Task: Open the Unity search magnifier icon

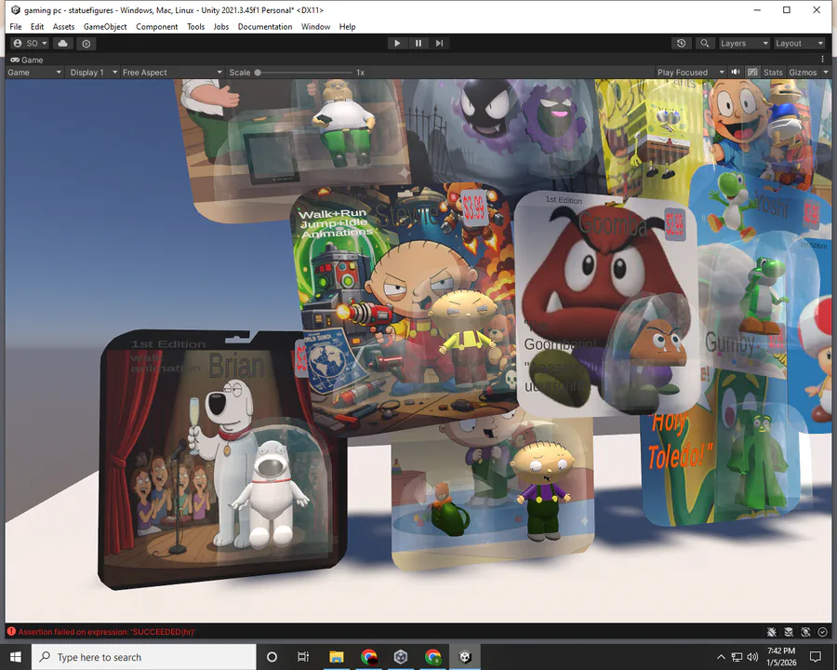Action: coord(705,44)
